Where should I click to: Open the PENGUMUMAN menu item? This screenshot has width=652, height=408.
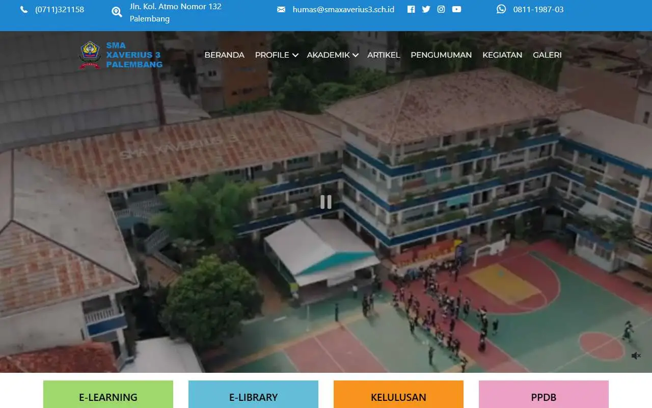[441, 55]
